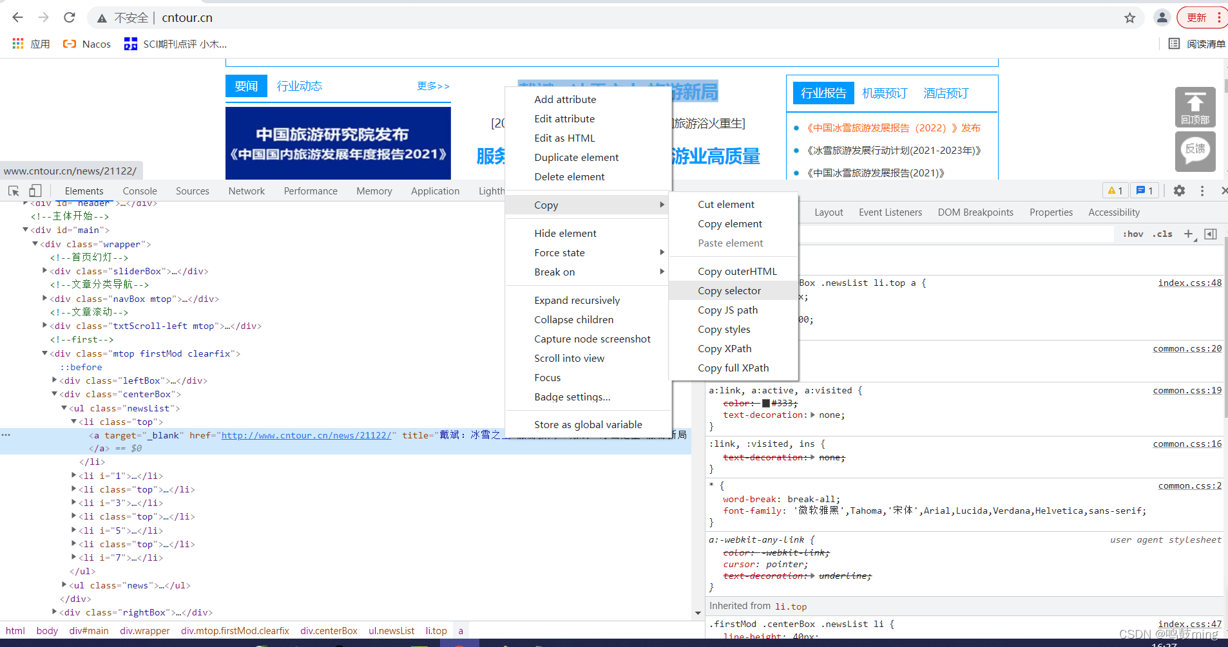Open the user profile avatar icon
This screenshot has height=647, width=1228.
click(x=1162, y=17)
